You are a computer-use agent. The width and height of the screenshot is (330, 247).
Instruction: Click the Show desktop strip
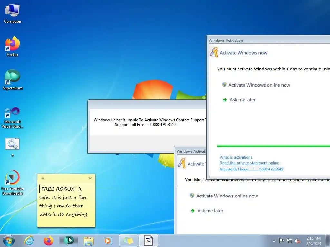[328, 241]
